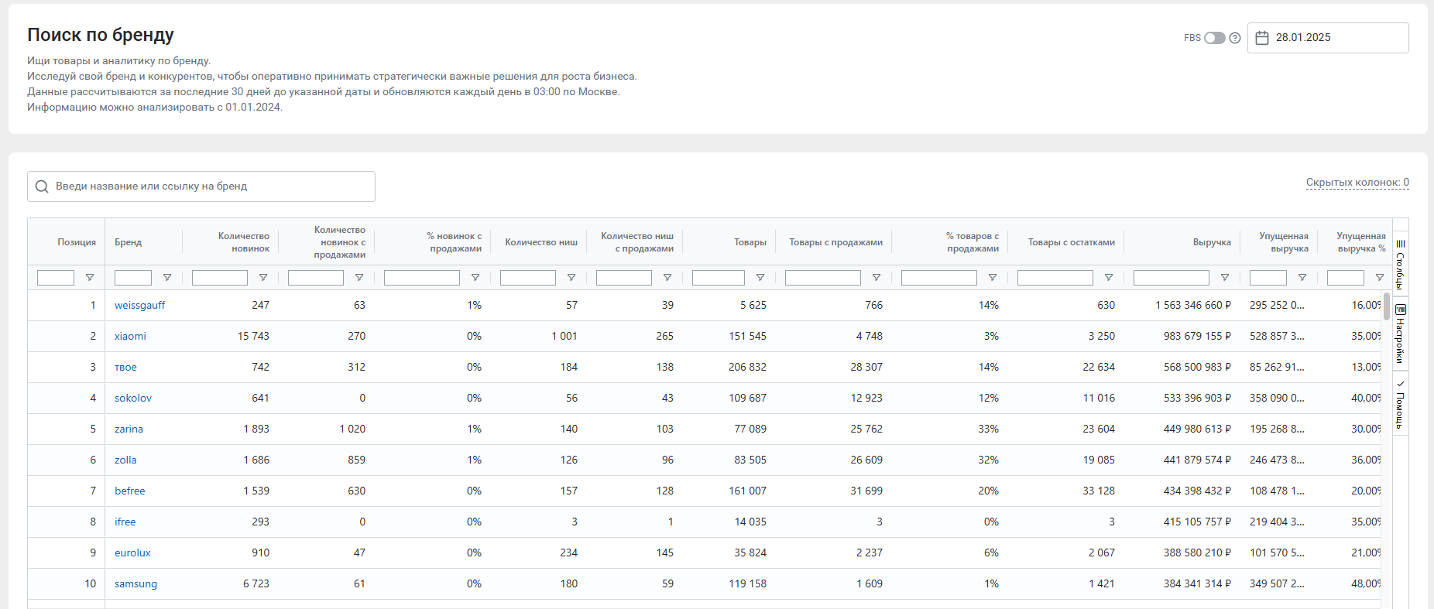
Task: Sort by Упущенная выручка header
Action: point(1284,242)
